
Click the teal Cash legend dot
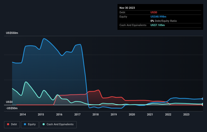(44, 124)
